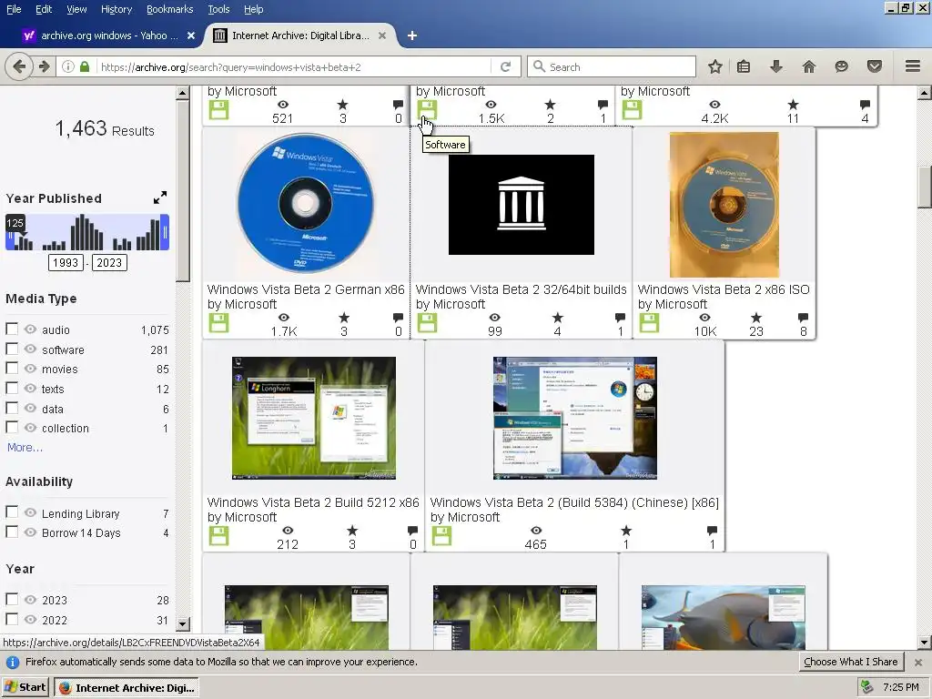This screenshot has width=932, height=699.
Task: Check the texts media type checkbox
Action: tap(11, 388)
